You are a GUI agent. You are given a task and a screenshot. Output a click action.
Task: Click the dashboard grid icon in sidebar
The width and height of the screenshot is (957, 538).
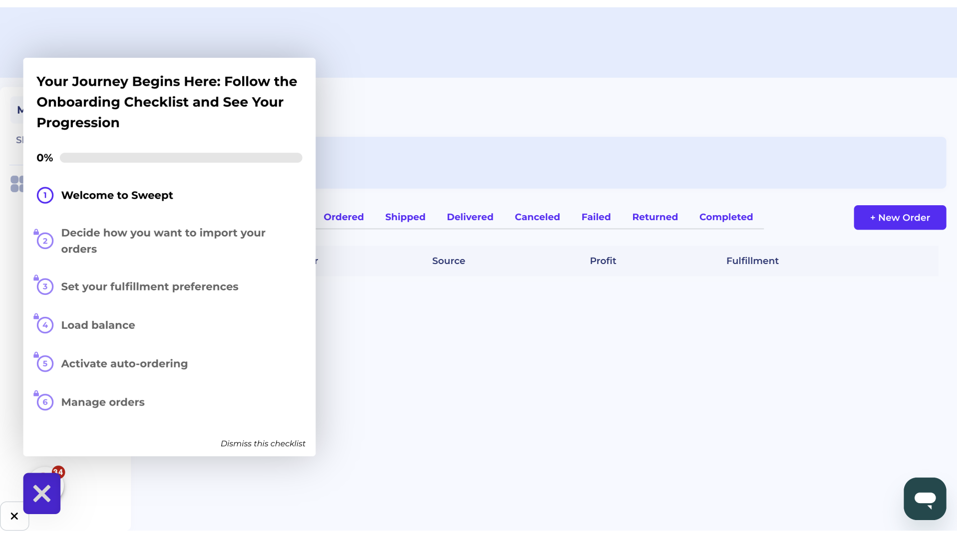17,184
